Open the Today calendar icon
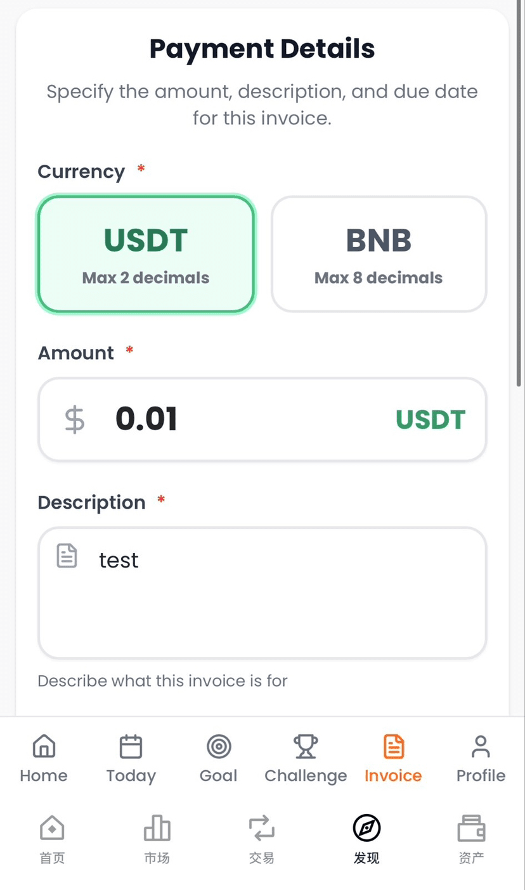525x890 pixels. [x=131, y=747]
